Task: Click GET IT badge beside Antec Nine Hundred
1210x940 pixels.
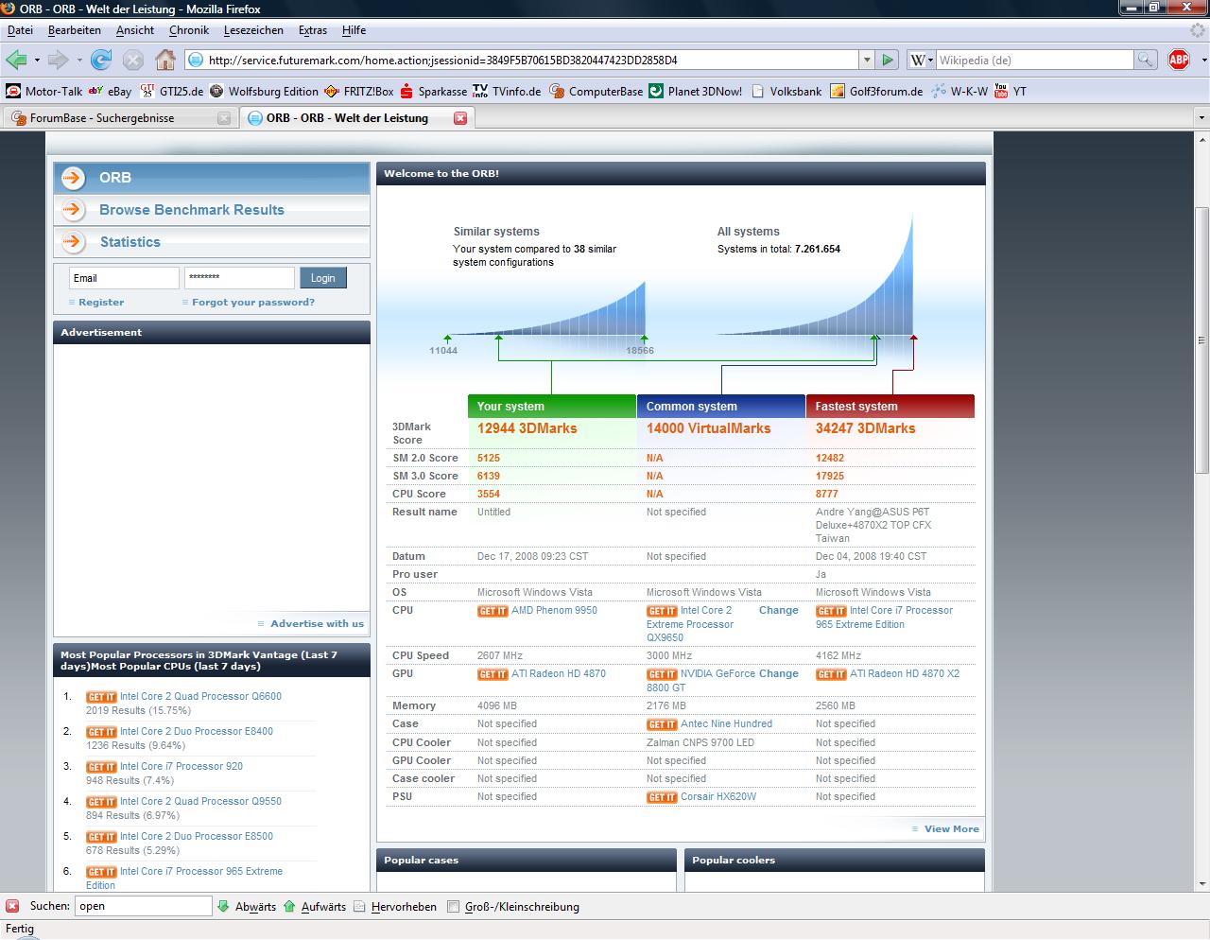Action: pos(662,724)
